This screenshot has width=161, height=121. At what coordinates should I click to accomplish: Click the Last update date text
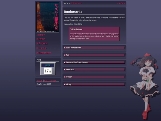coord(73,24)
